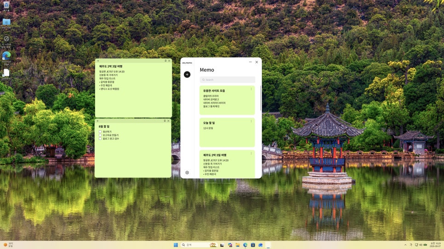Open Copilot from the taskbar
Viewport: 444px width, 249px height.
(x=230, y=245)
